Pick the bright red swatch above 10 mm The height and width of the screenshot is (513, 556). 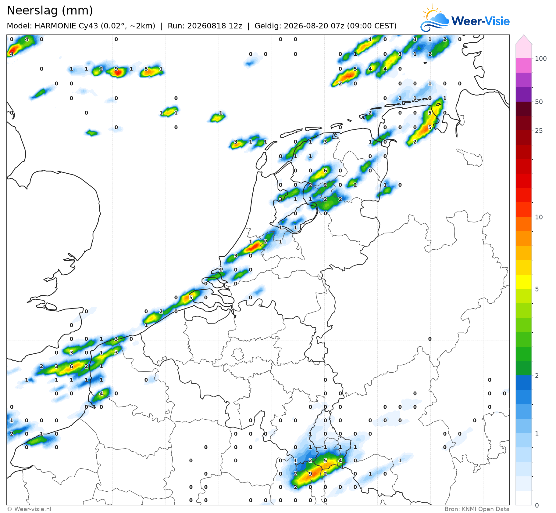click(524, 195)
